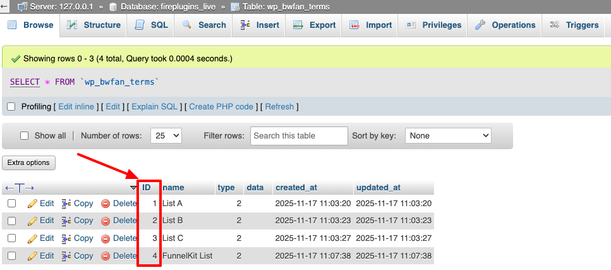The height and width of the screenshot is (270, 611).
Task: Click the Delete icon for List A row
Action: click(x=106, y=204)
